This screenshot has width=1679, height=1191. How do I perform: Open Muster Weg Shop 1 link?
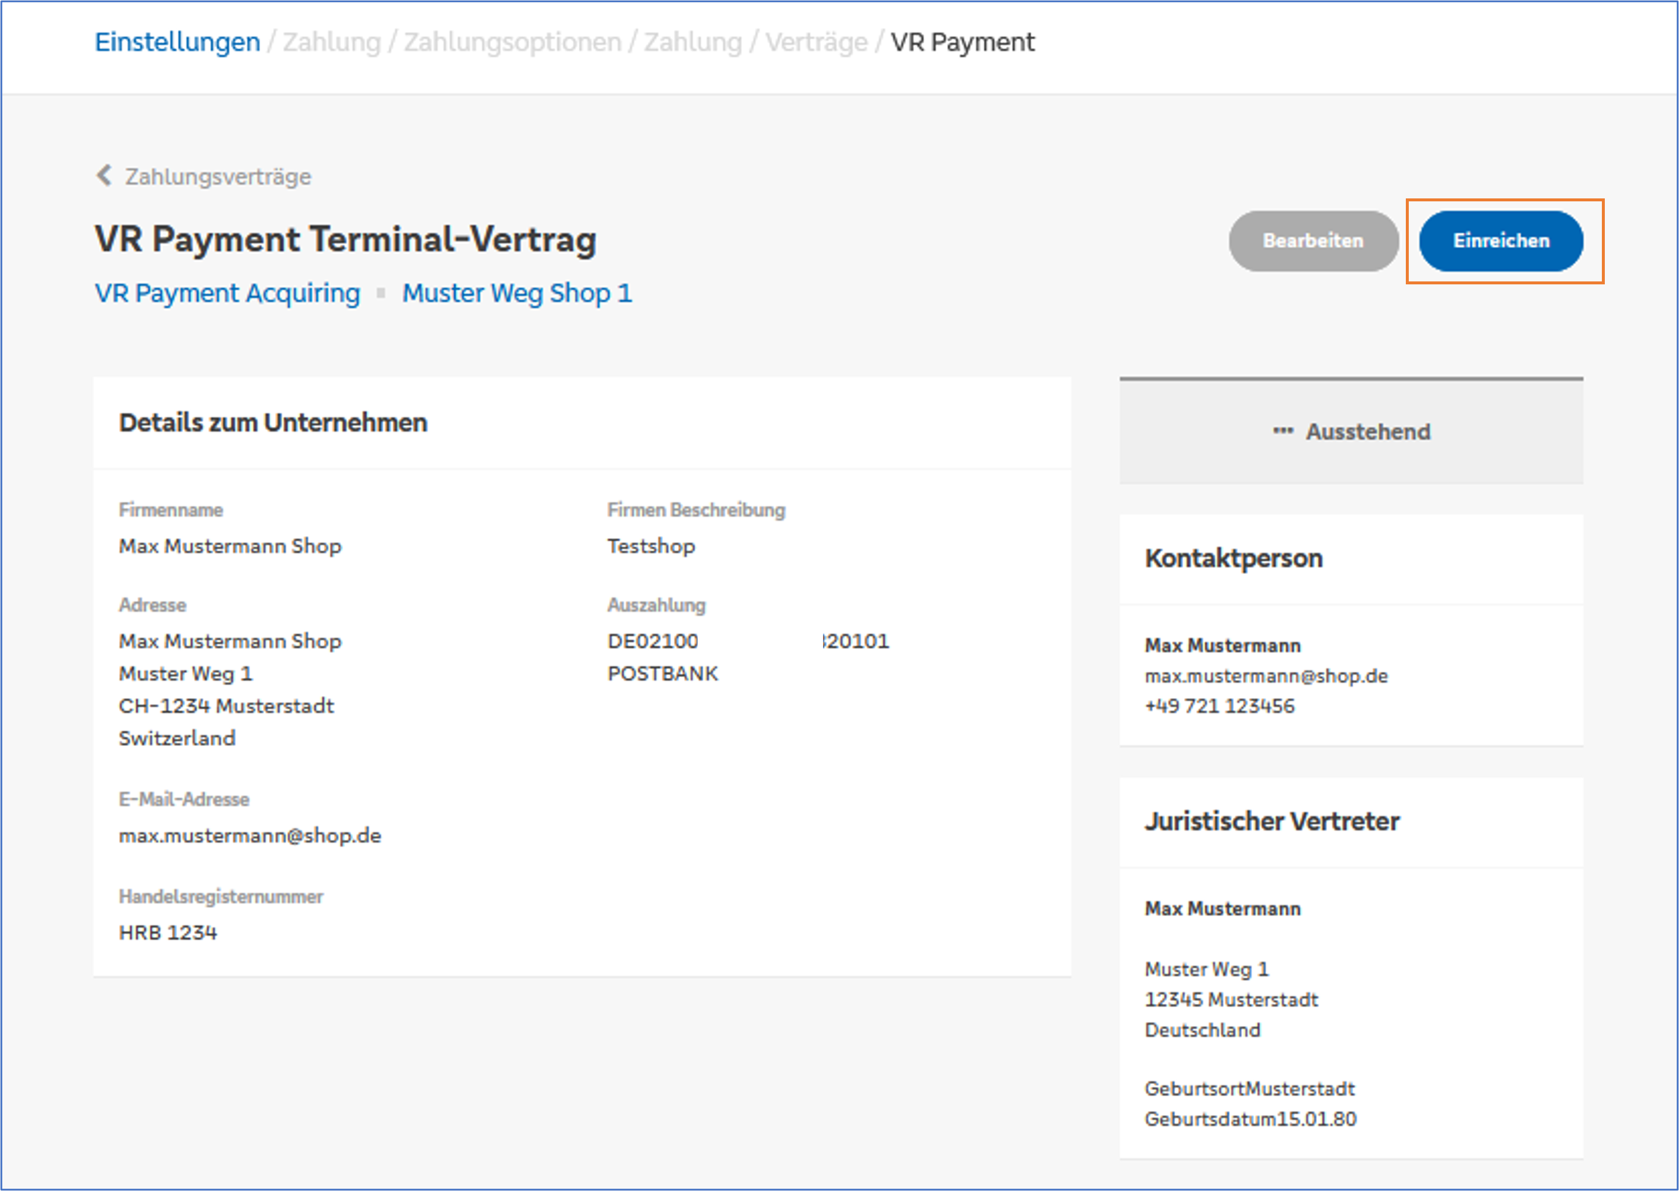point(517,293)
